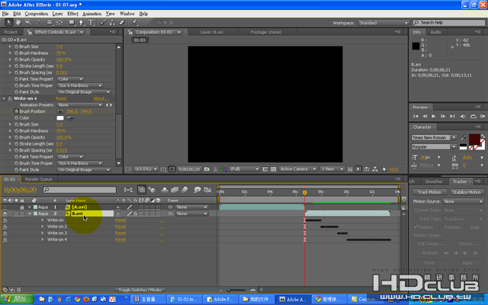Jump to first frame in Preview
Screen dimensions: 488x305
tap(416, 116)
